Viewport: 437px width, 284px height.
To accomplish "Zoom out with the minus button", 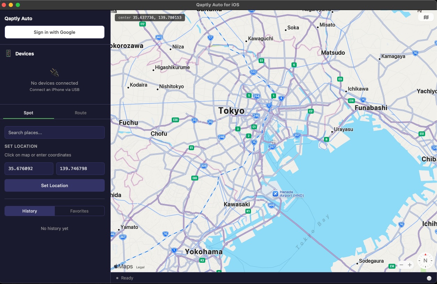I will 401,265.
